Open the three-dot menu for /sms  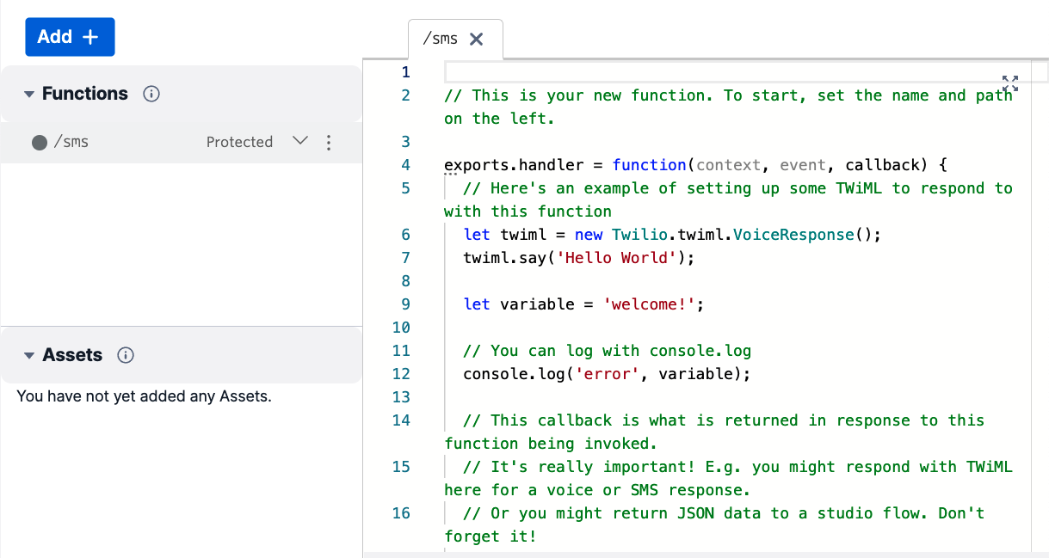328,143
